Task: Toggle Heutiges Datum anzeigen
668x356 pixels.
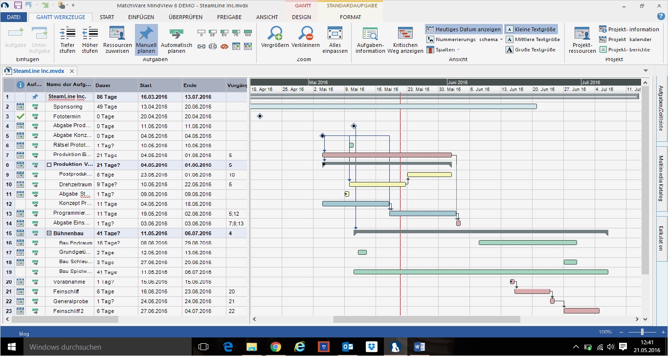Action: click(x=463, y=29)
